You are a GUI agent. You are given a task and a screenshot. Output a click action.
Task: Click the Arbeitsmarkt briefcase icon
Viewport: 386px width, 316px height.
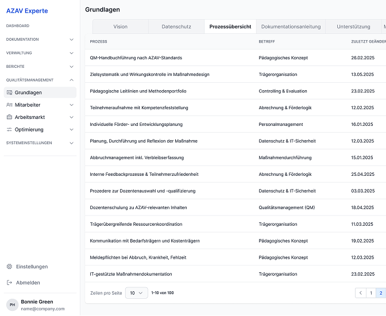point(9,117)
